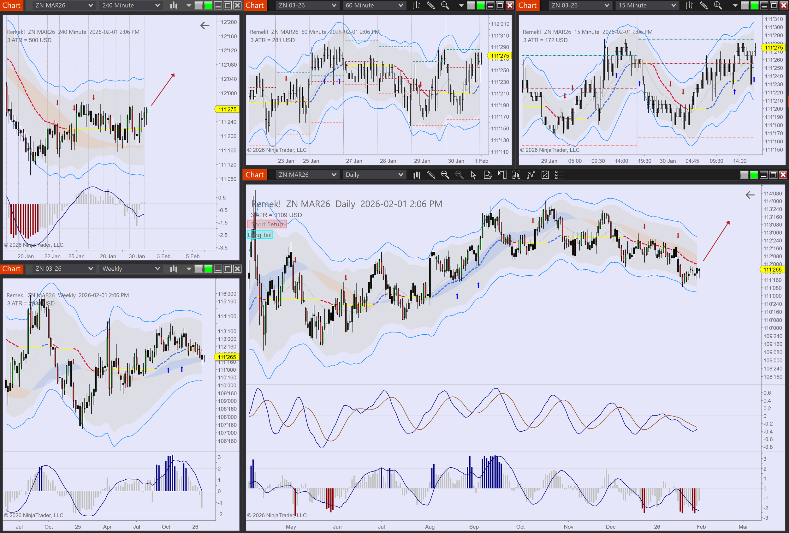Open Chart Trader icon in Daily toolbar
This screenshot has height=533, width=789.
click(502, 175)
